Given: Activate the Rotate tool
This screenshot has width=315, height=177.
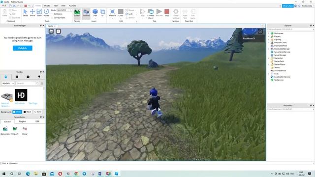Looking at the screenshot, I should pyautogui.click(x=46, y=13).
